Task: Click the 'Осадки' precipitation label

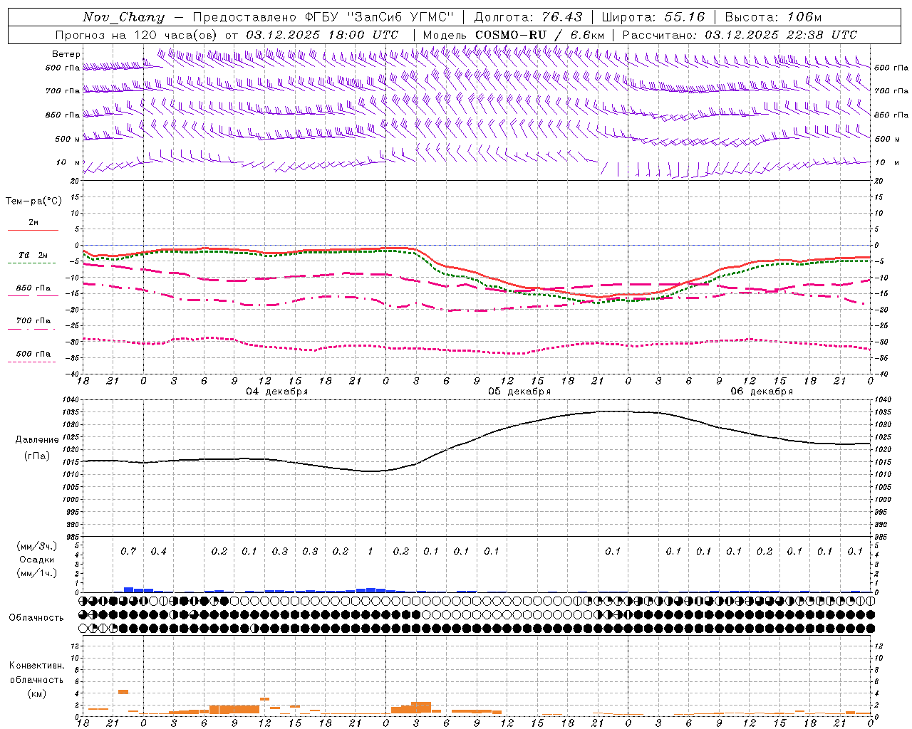Action: point(36,560)
